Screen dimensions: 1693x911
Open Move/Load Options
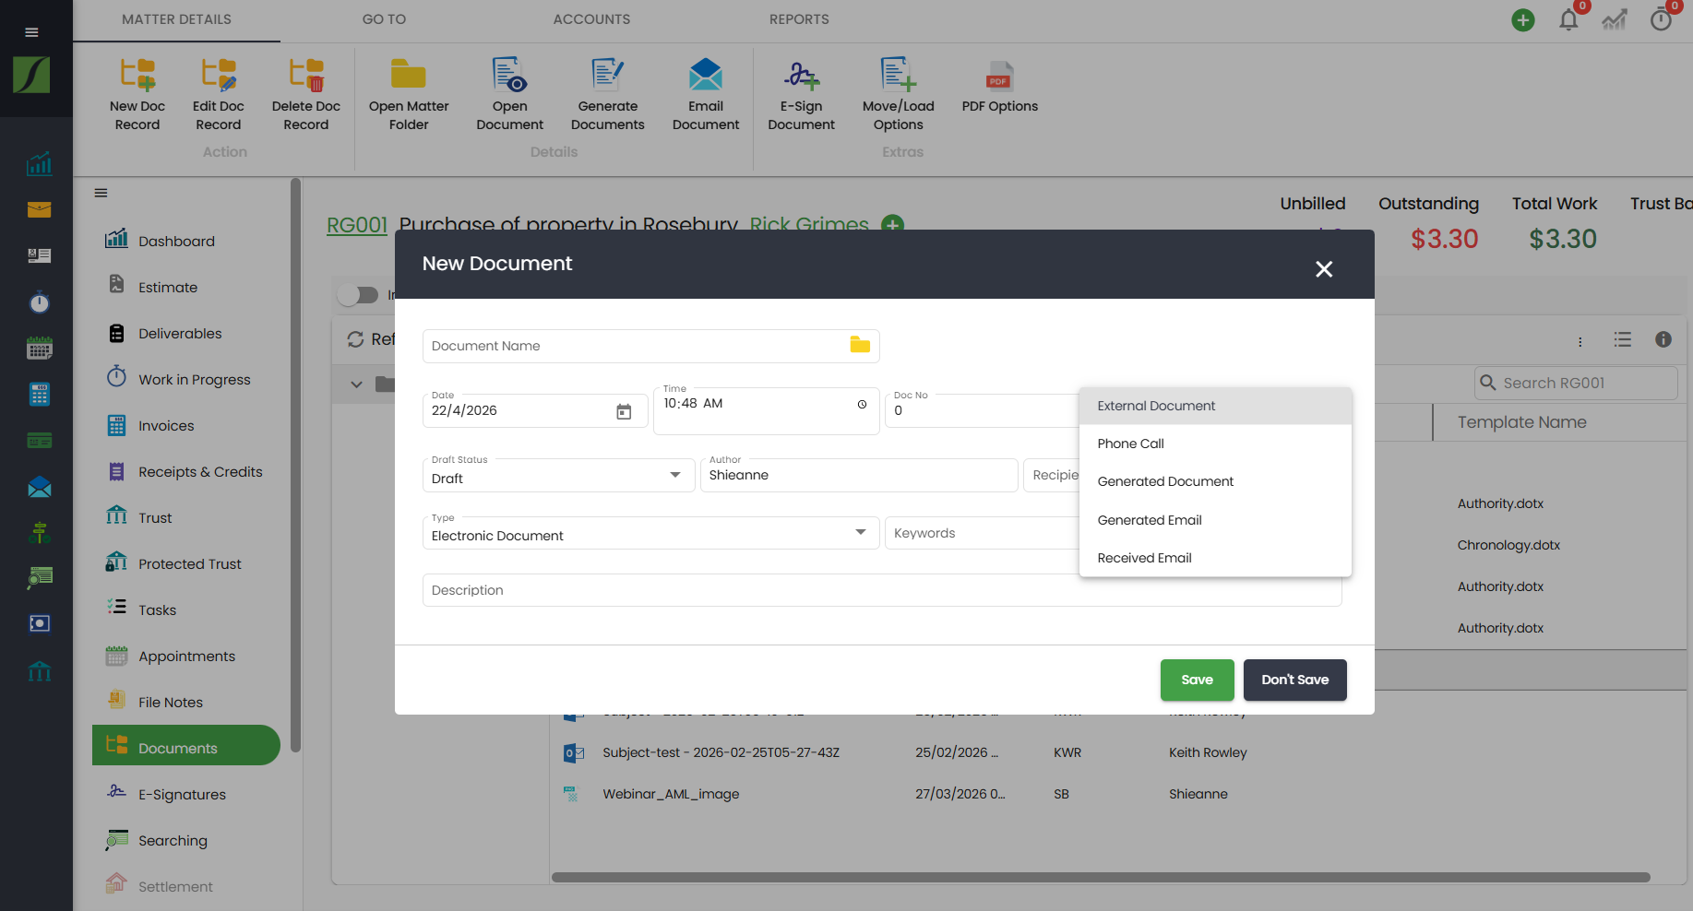point(898,75)
